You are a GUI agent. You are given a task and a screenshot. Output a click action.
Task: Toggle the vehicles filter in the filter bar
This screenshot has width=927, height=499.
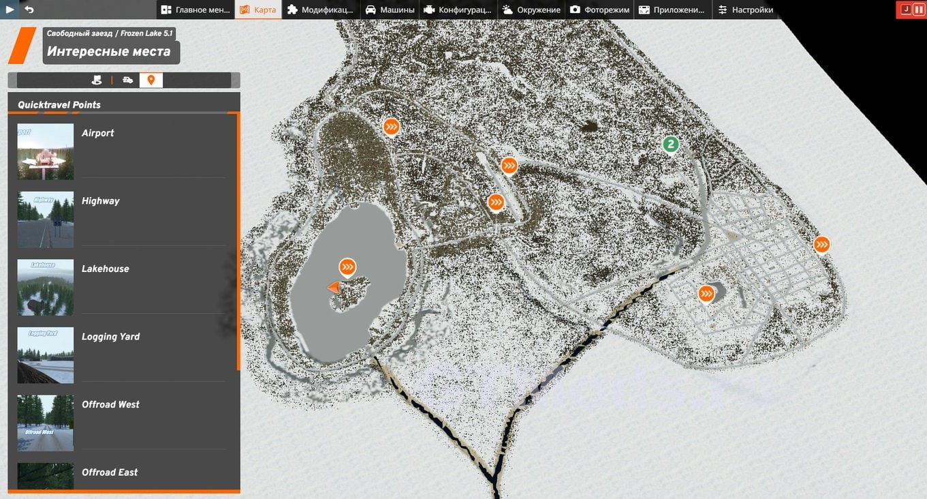[x=128, y=80]
